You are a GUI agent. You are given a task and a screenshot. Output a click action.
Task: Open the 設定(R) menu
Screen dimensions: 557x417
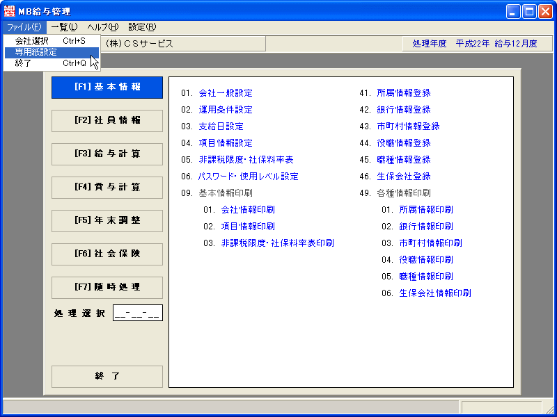point(142,27)
